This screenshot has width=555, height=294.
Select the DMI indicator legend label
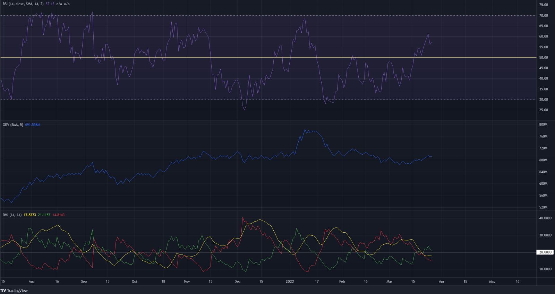click(x=11, y=215)
